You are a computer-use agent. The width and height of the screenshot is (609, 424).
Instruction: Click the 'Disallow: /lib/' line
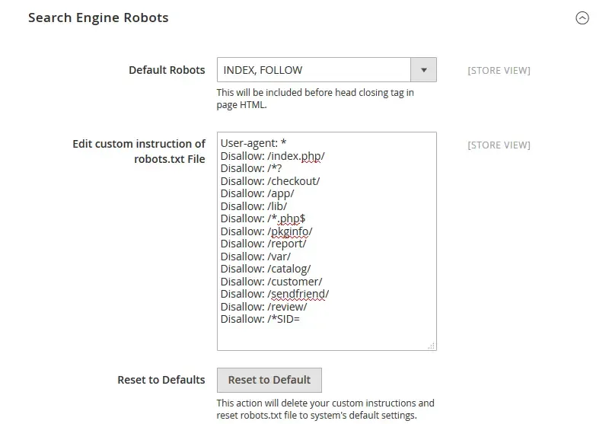tap(253, 206)
